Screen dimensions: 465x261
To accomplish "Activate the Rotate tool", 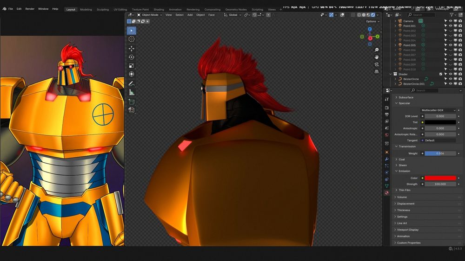I will (132, 57).
